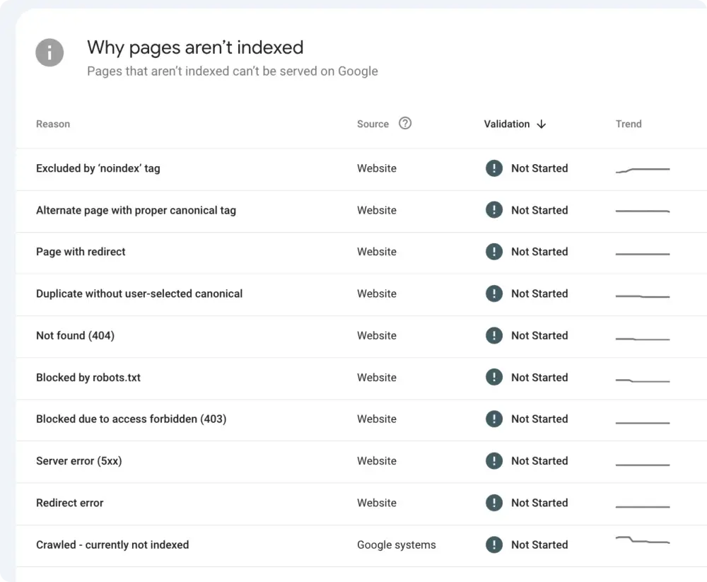Select the Alternate page with proper canonical tag row
707x582 pixels.
tap(136, 210)
